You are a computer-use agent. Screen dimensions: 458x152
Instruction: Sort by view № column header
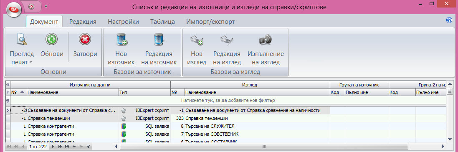(177, 92)
